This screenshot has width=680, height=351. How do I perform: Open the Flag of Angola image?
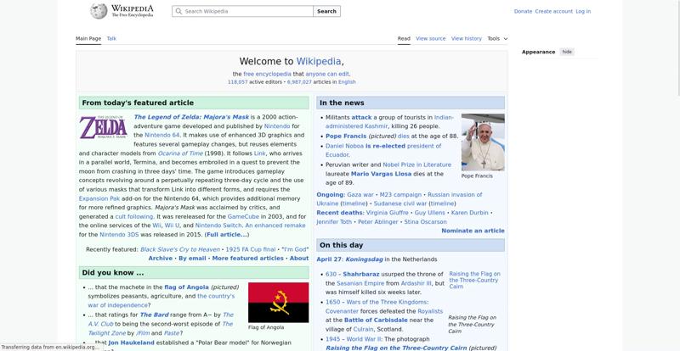click(278, 303)
